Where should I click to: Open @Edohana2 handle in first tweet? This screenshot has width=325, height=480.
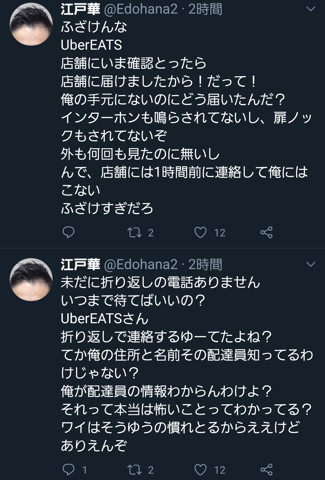tap(141, 9)
